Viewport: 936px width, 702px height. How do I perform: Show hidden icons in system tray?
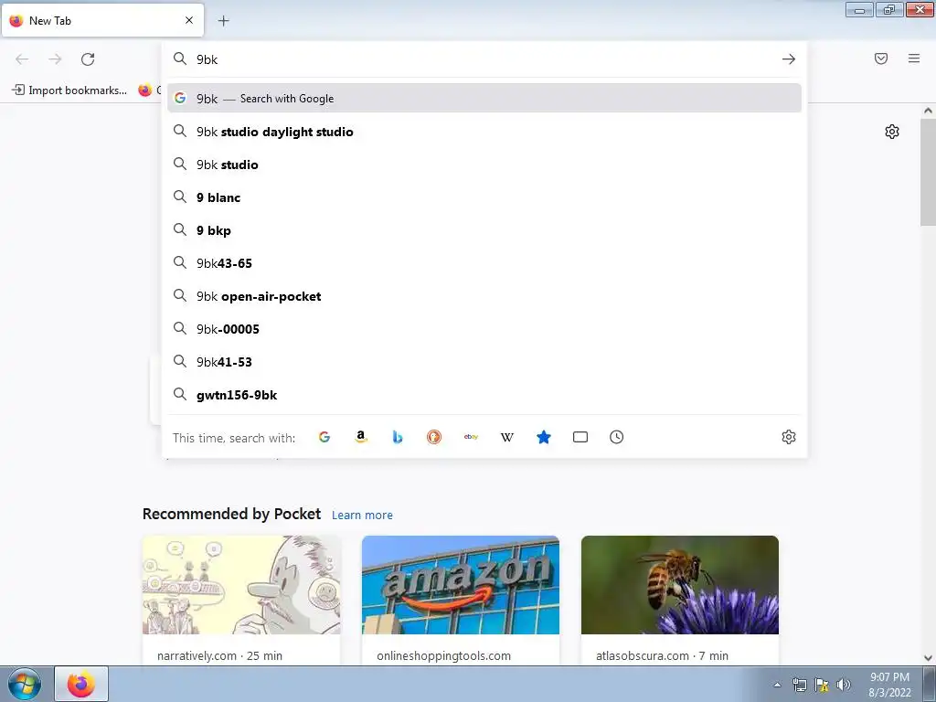coord(777,685)
